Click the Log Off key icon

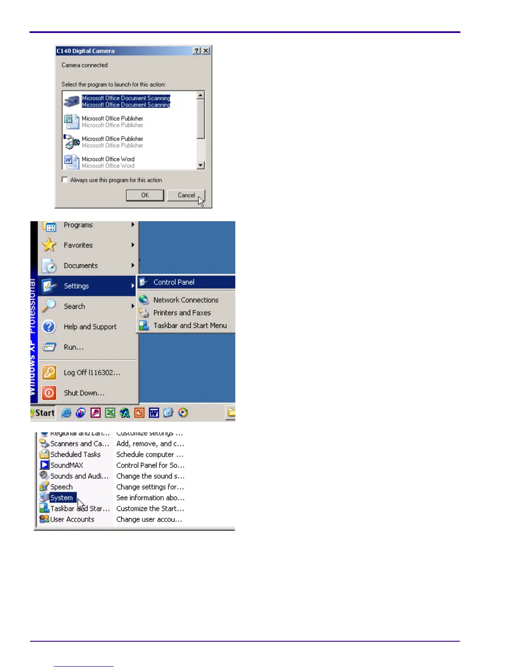click(49, 372)
